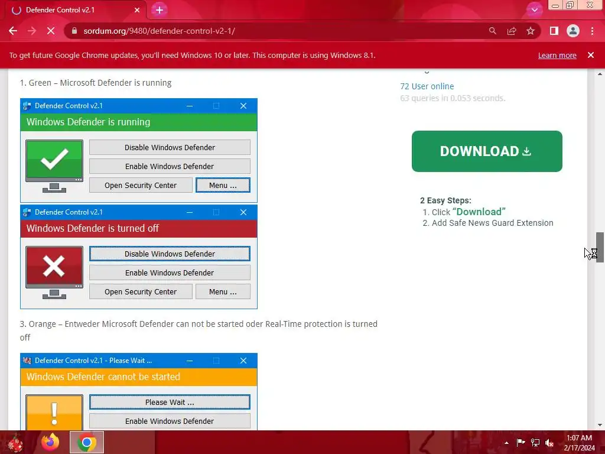Select the Defender Control v2.1 tab
The width and height of the screenshot is (605, 454).
click(76, 10)
